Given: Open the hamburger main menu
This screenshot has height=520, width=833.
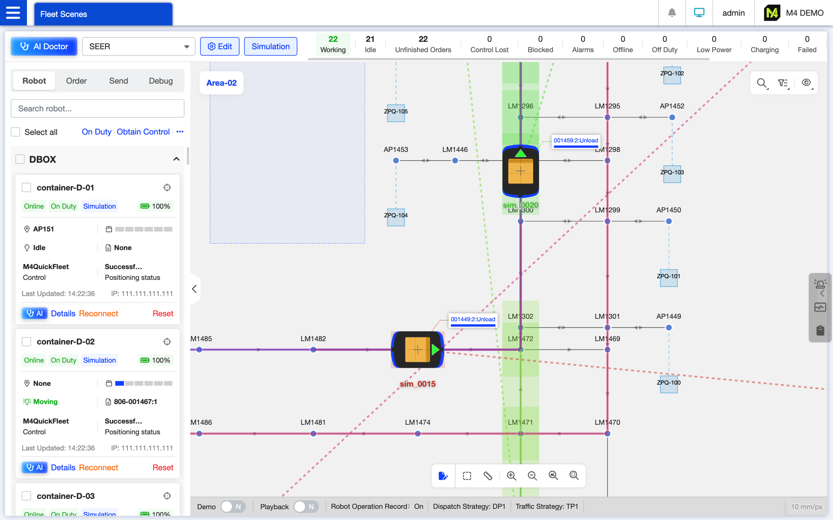Looking at the screenshot, I should point(13,13).
